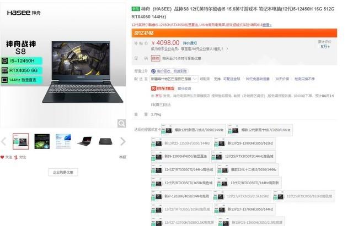The image size is (353, 226).
Task: Click the 对比 compare icon
Action: (x=16, y=157)
